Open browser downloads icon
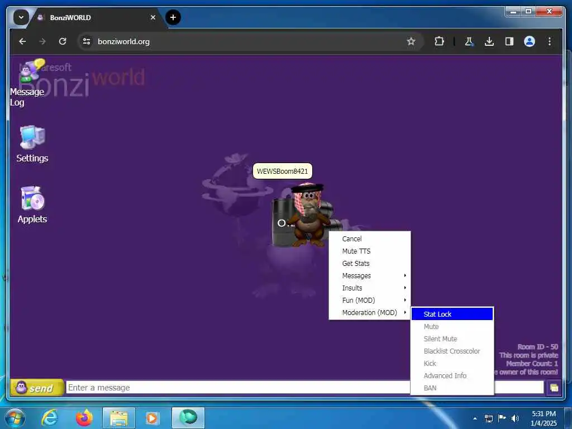This screenshot has height=429, width=572. (489, 41)
